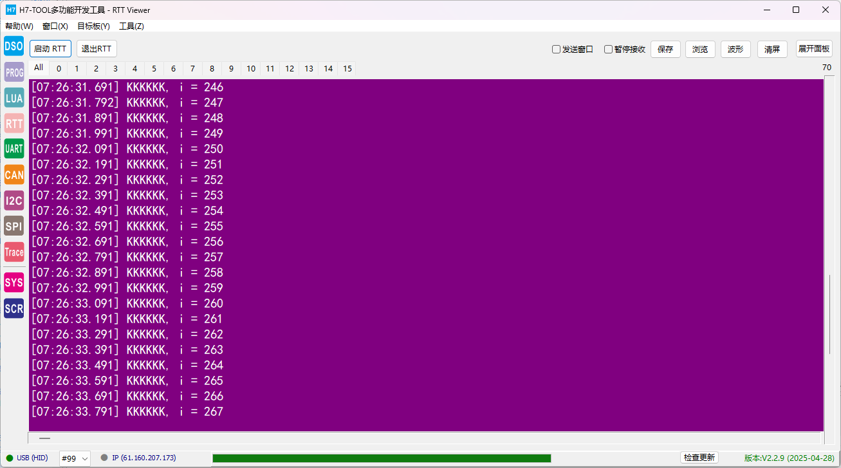This screenshot has height=468, width=841.
Task: Click the green USB (HID) status indicator
Action: 10,458
